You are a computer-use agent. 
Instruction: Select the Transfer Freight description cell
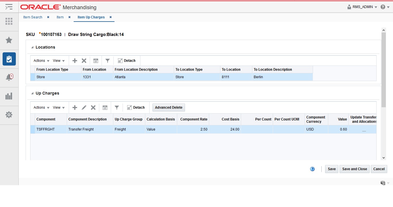(90, 129)
